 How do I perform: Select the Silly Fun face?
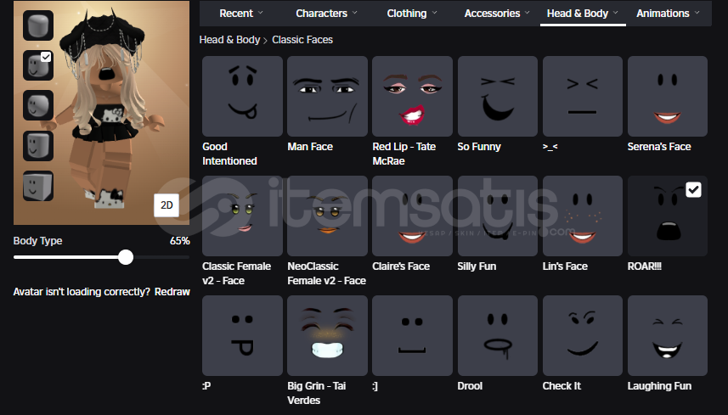click(497, 216)
